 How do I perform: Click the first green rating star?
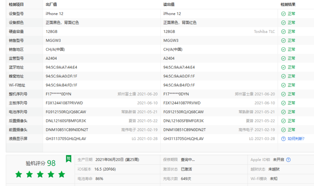19,174
